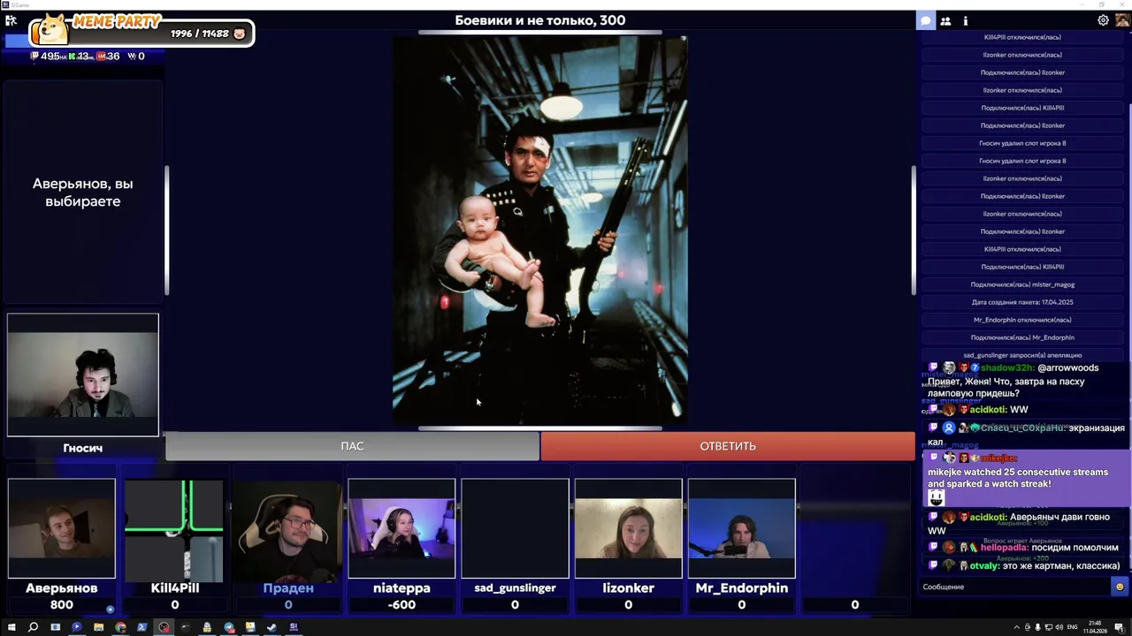
Task: Select player sad_gunslinger empty slot
Action: click(x=515, y=528)
